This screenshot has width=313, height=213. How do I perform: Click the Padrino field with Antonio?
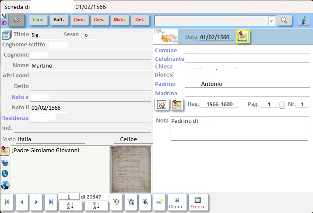click(247, 84)
